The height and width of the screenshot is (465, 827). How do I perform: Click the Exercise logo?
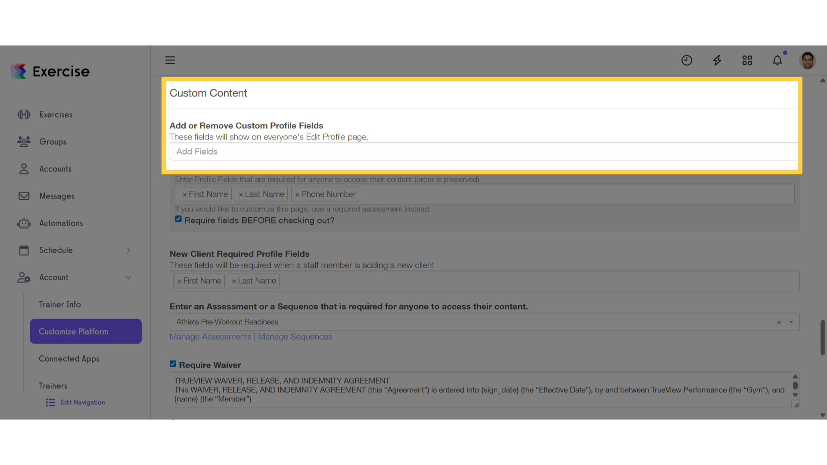tap(50, 71)
